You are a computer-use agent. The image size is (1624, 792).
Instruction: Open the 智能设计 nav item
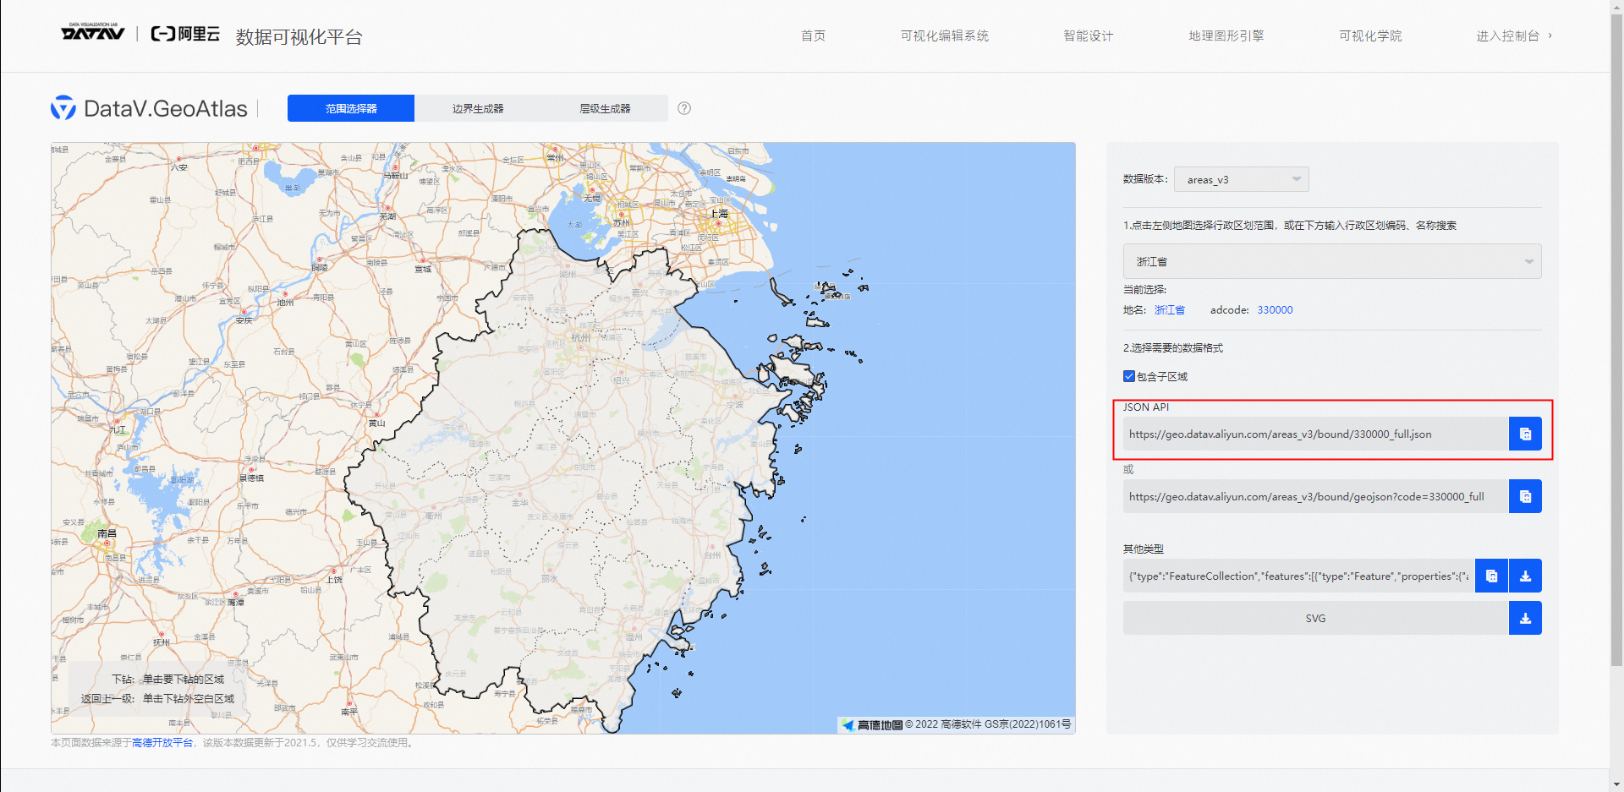tap(1088, 36)
